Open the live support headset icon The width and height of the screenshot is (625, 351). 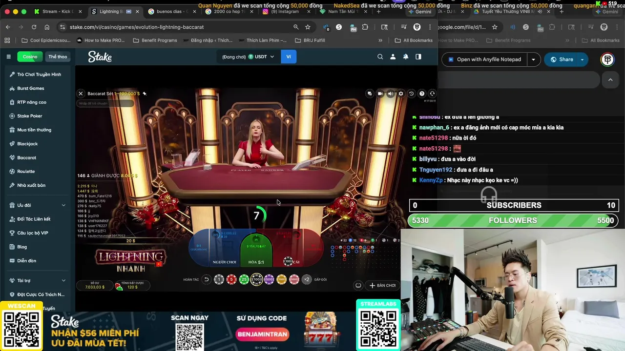click(432, 94)
